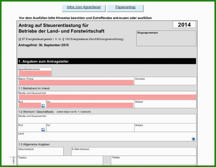
Task: Click Ortsteil field under Betriebsort im Inland
Action: tap(165, 104)
